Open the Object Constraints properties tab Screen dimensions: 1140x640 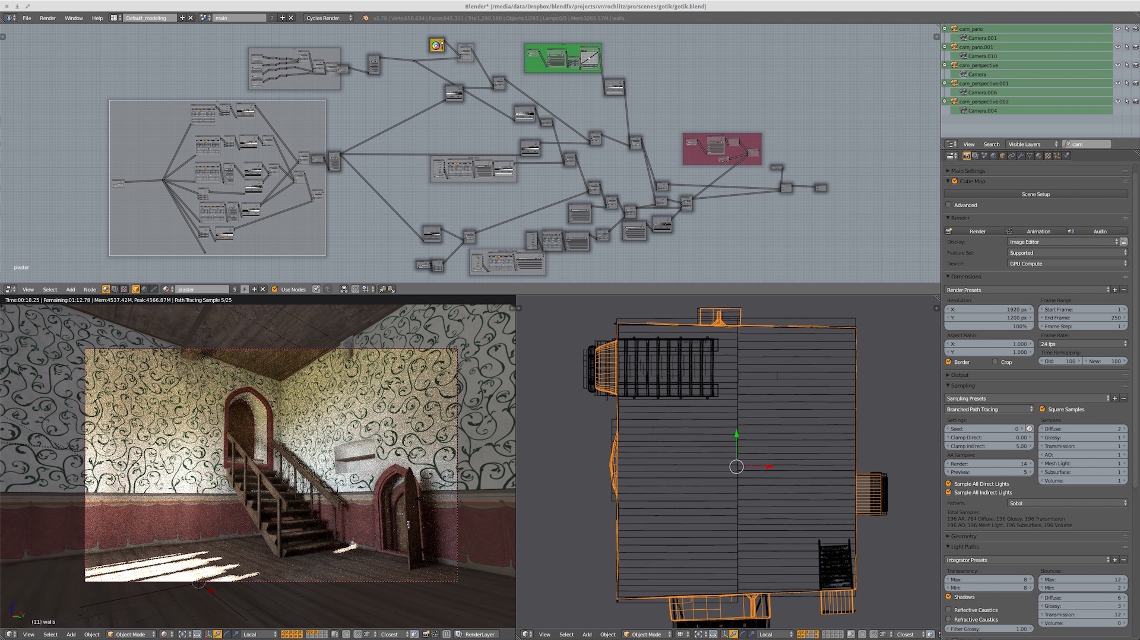pos(1012,156)
